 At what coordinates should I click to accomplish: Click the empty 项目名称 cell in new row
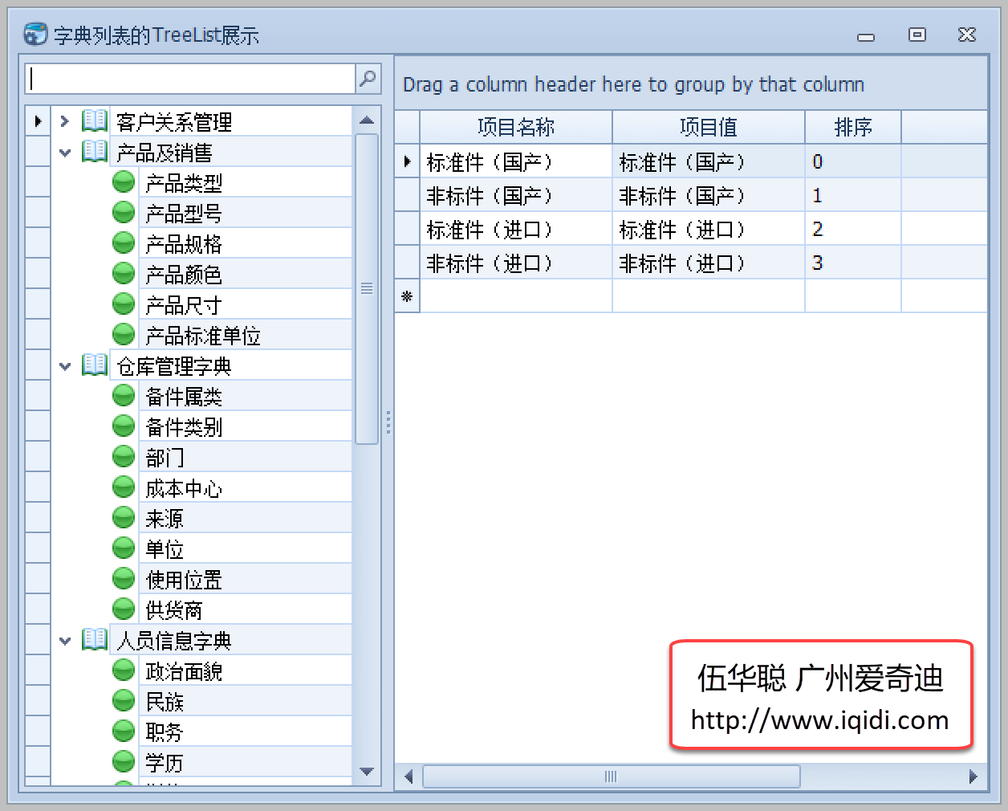tap(516, 296)
